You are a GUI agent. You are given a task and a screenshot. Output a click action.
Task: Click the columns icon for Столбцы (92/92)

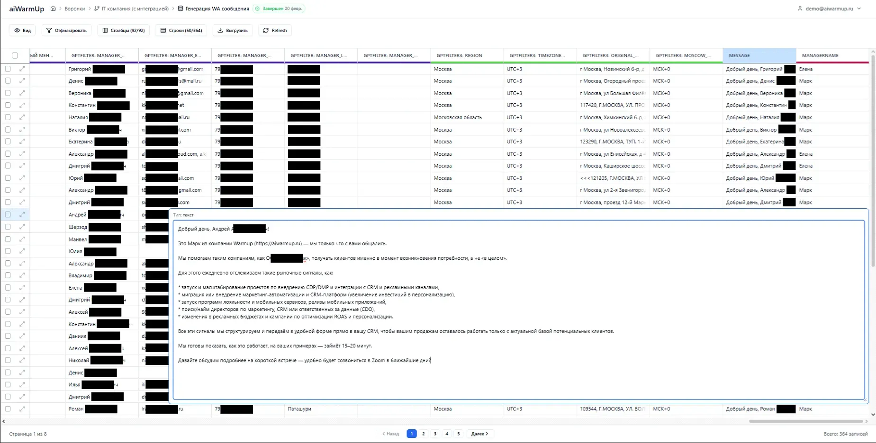click(x=105, y=30)
